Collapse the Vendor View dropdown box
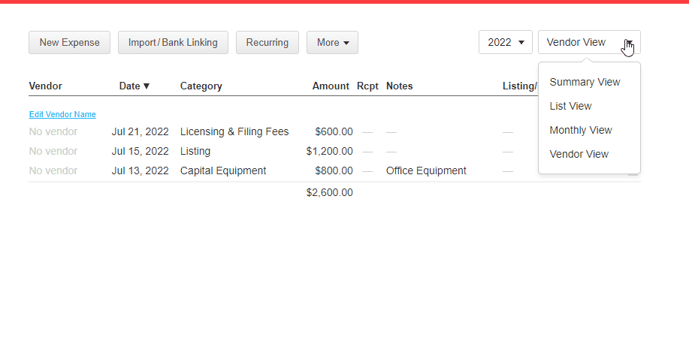 pos(589,43)
